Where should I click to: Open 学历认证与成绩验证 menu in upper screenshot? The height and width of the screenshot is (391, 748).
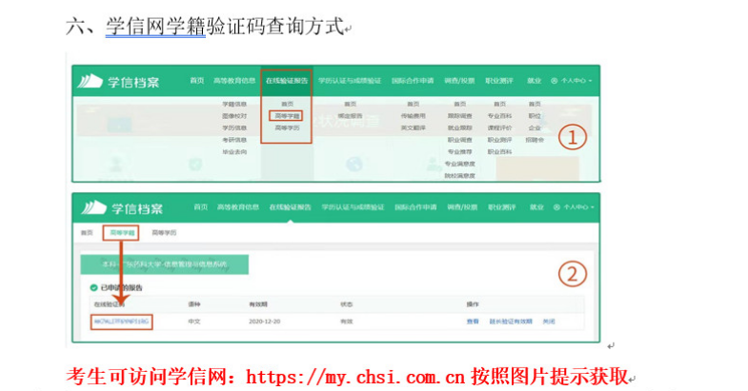(350, 81)
